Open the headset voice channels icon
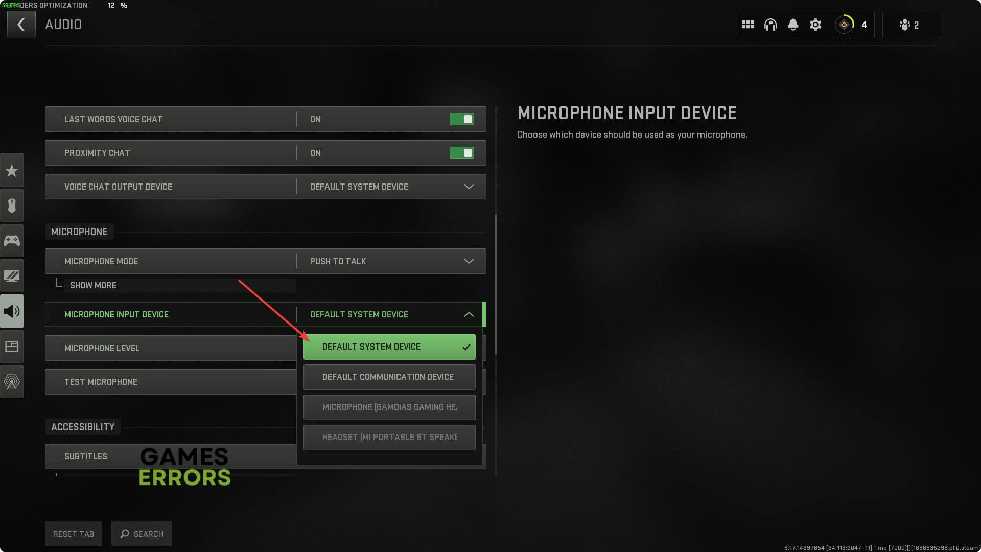The width and height of the screenshot is (981, 552). [x=770, y=25]
